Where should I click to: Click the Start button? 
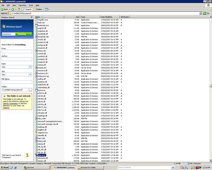5,167
